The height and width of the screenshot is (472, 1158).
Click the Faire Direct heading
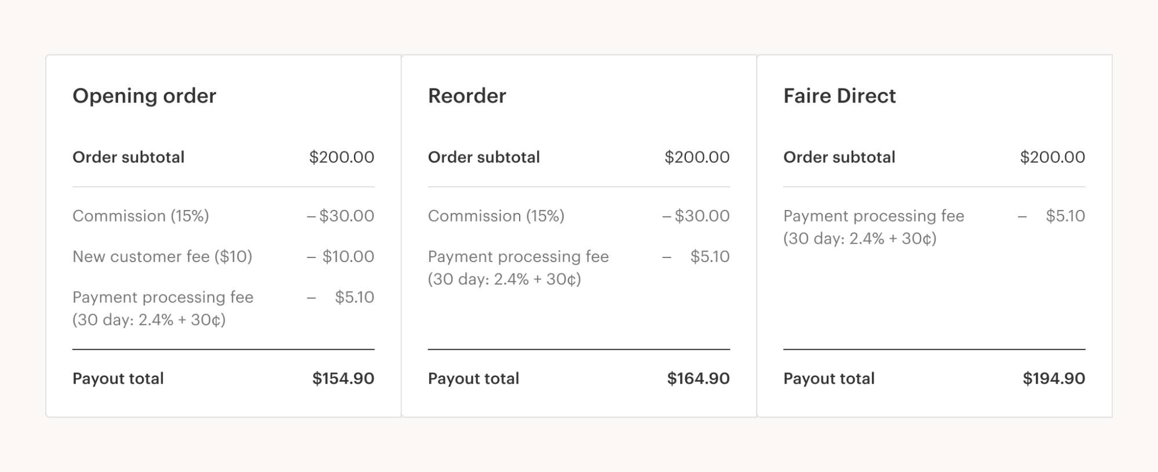839,96
